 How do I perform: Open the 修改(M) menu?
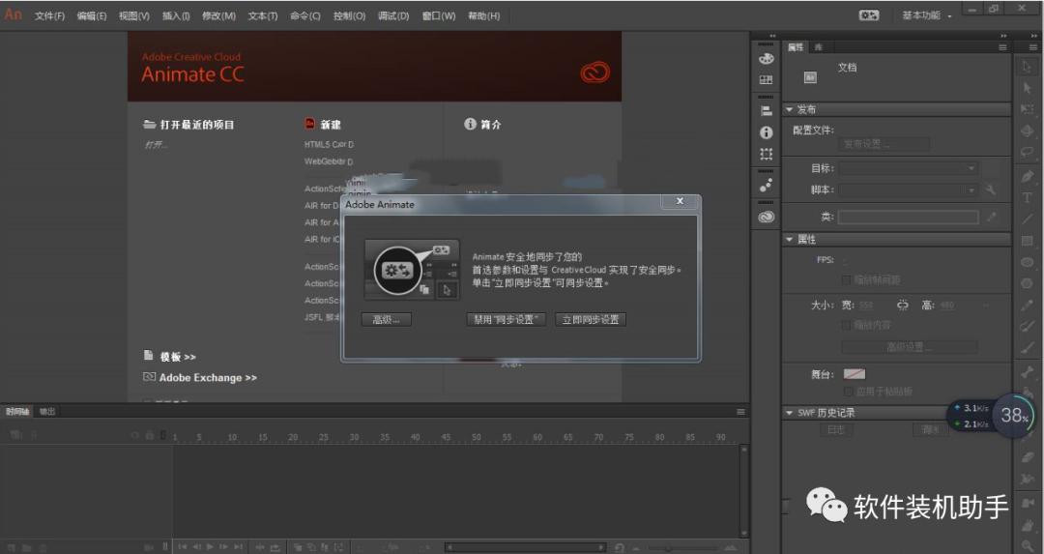click(219, 15)
